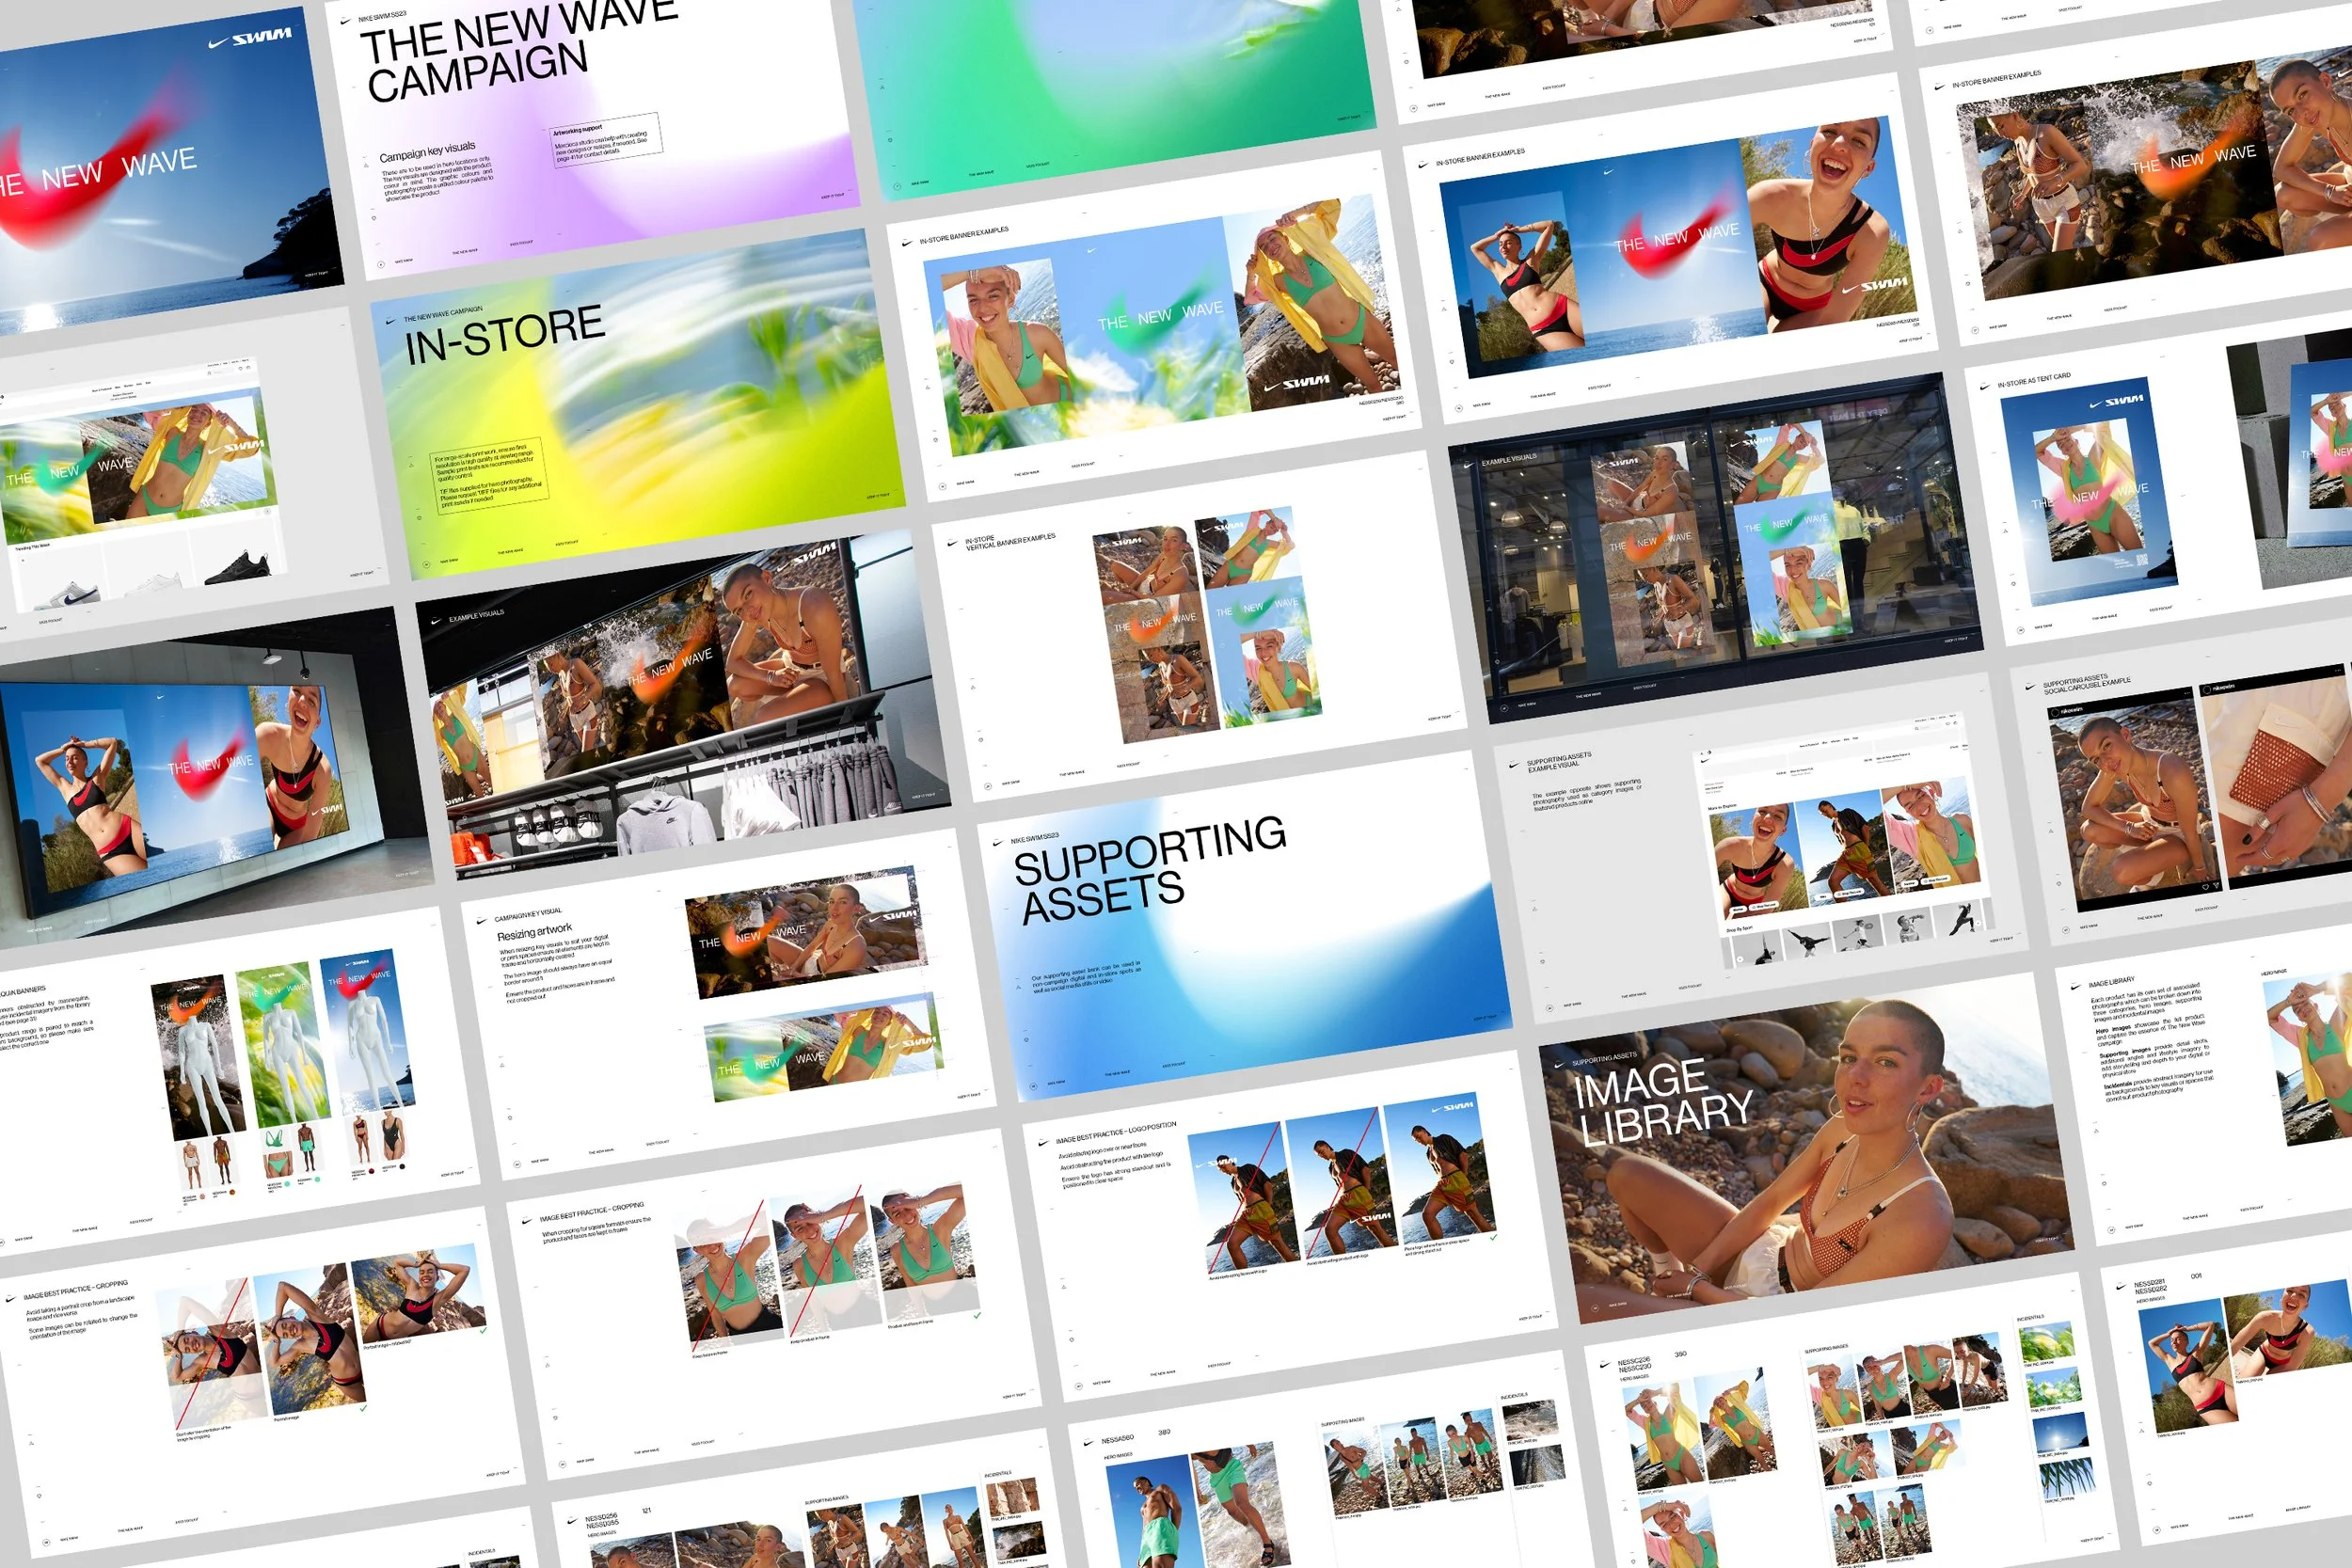Click the 'NESSA560' product code label
2352x1568 pixels.
point(1117,1439)
